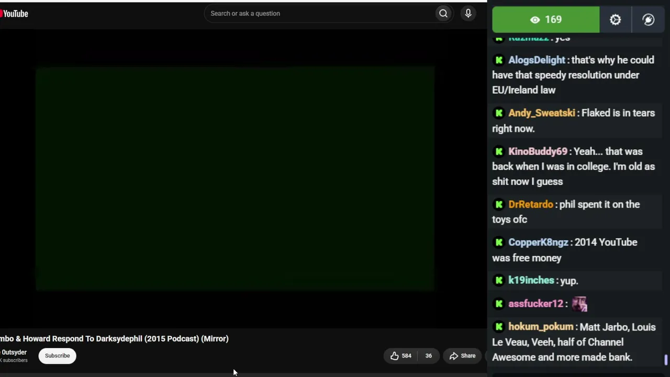This screenshot has height=377, width=670.
Task: Click the badge icon beside hokum_pokum
Action: pos(499,327)
